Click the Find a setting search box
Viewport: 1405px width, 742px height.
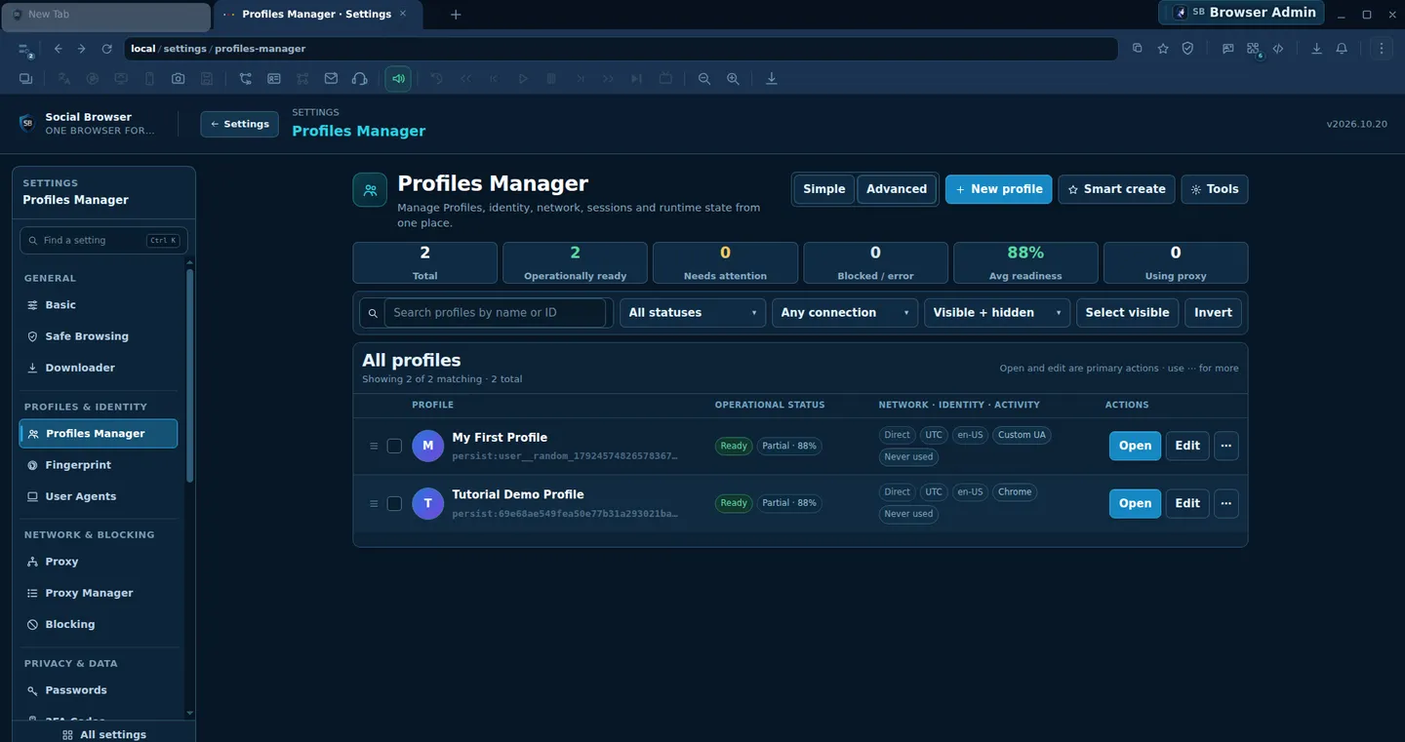pyautogui.click(x=103, y=241)
